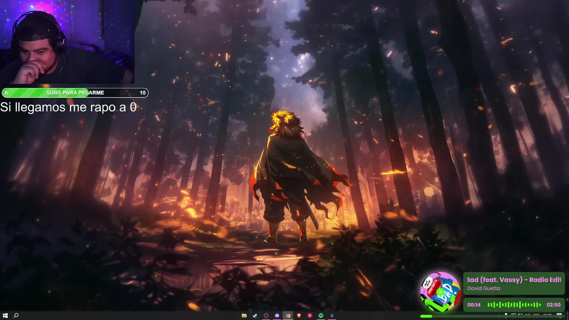Open File Explorer from the taskbar
This screenshot has height=320, width=569.
pos(244,316)
